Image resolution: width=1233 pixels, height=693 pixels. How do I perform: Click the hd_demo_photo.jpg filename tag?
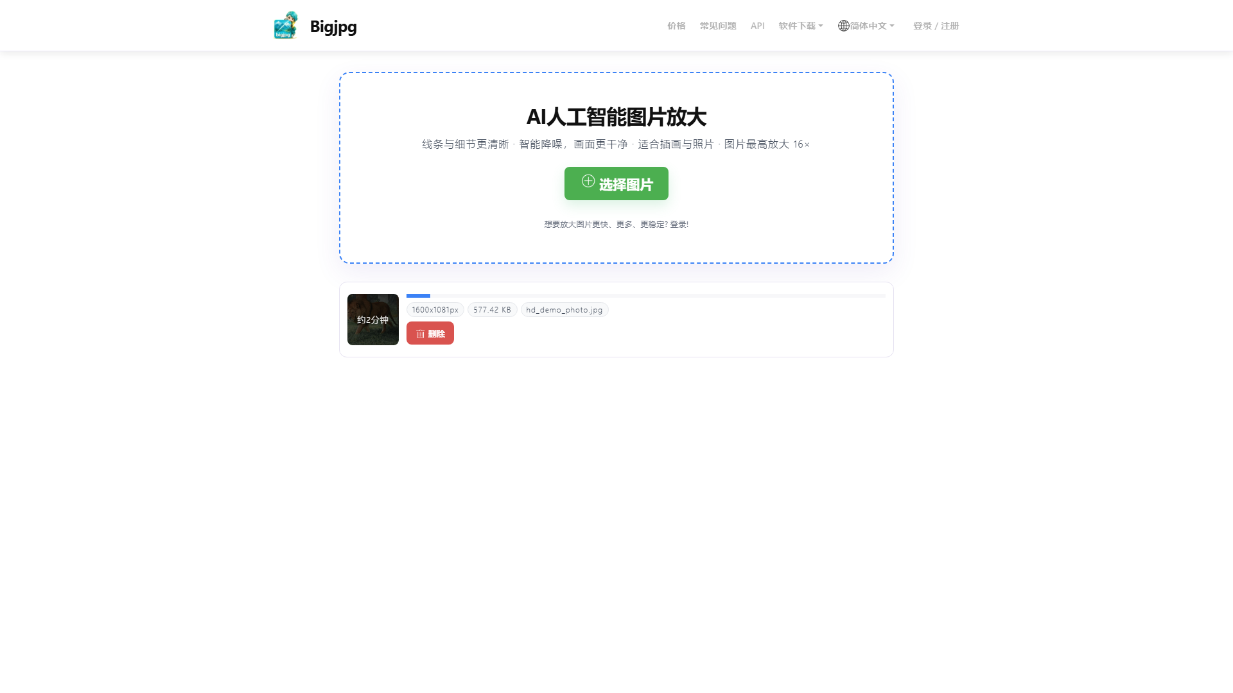[564, 310]
